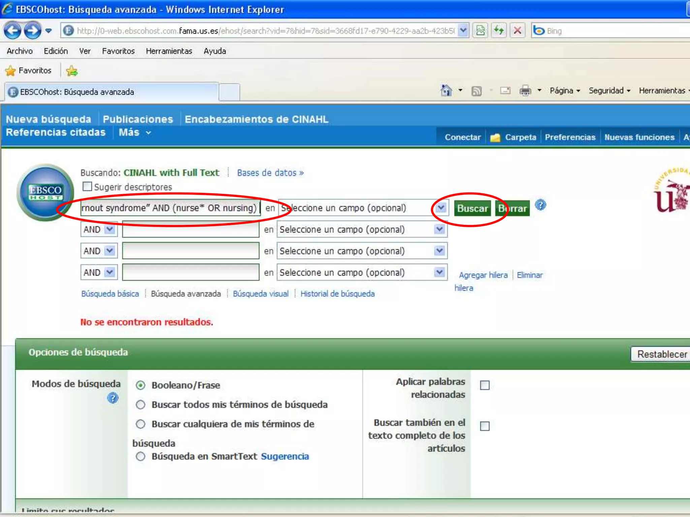This screenshot has height=517, width=690.
Task: Click help icon under Modos de búsqueda
Action: coord(113,398)
